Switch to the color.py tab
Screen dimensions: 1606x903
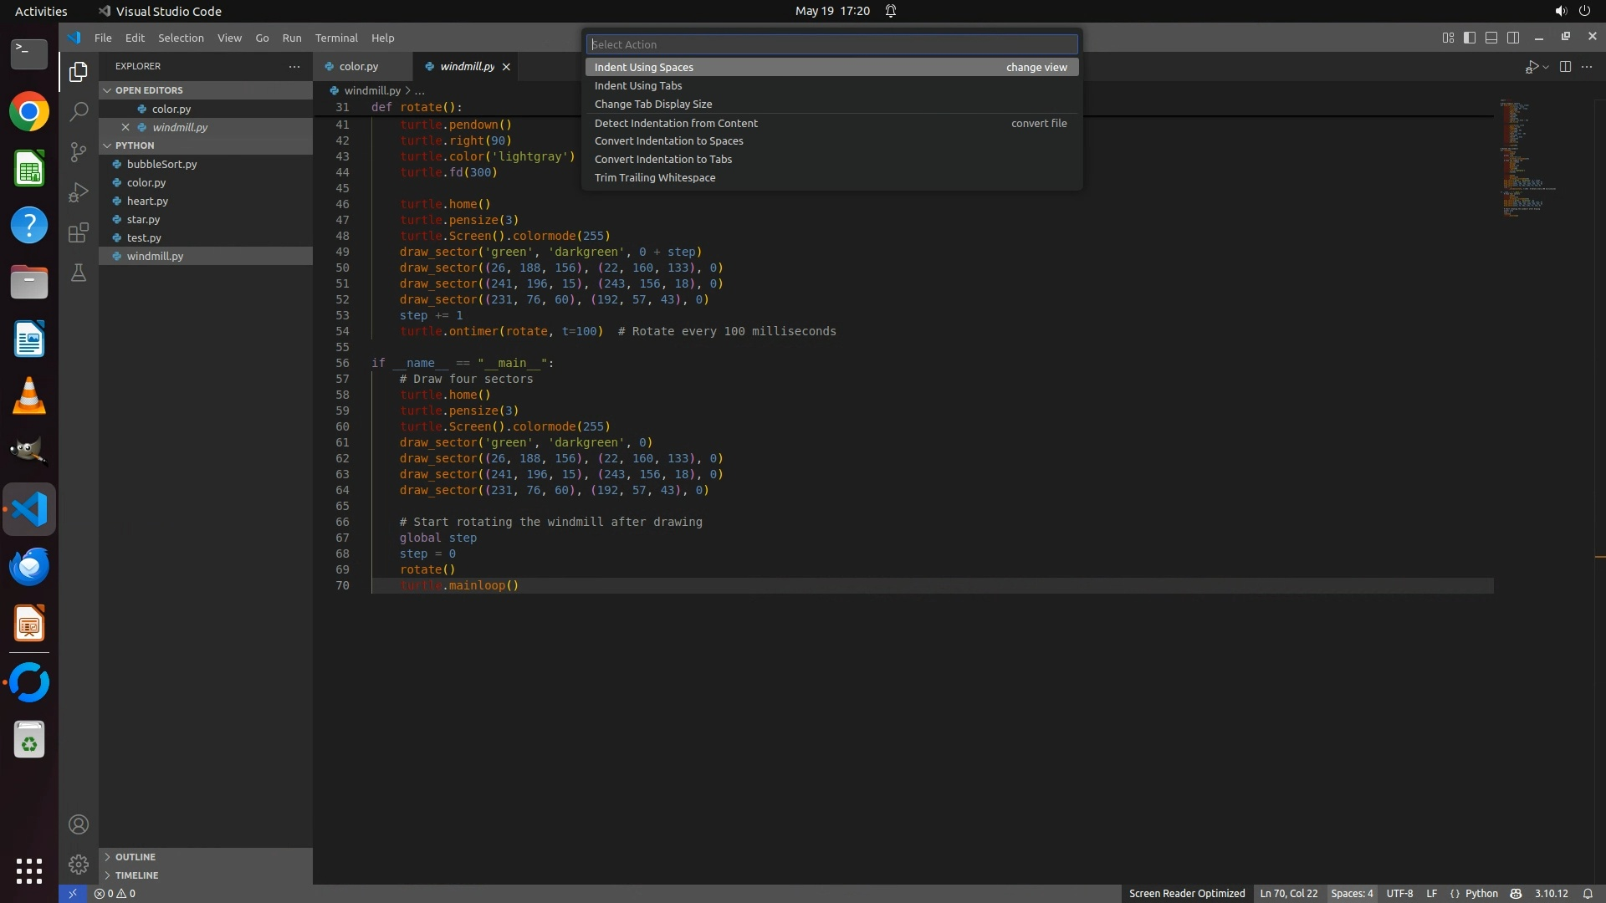(x=359, y=66)
